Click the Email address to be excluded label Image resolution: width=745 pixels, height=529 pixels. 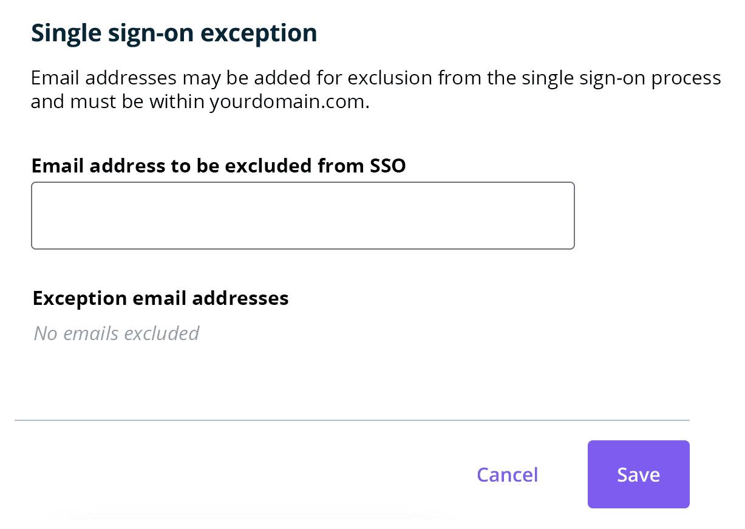(x=218, y=165)
